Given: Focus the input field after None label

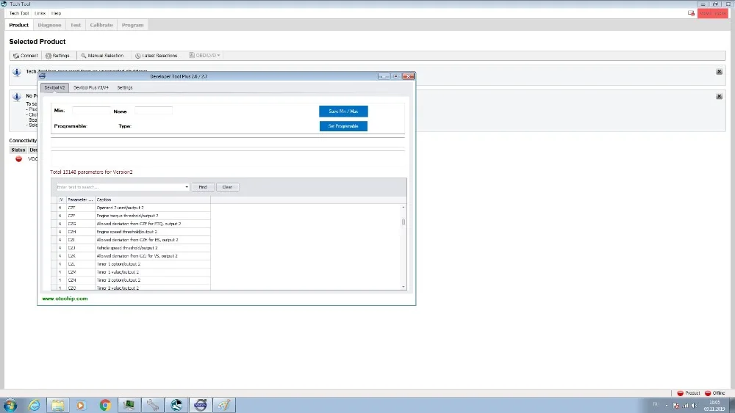Looking at the screenshot, I should 154,110.
